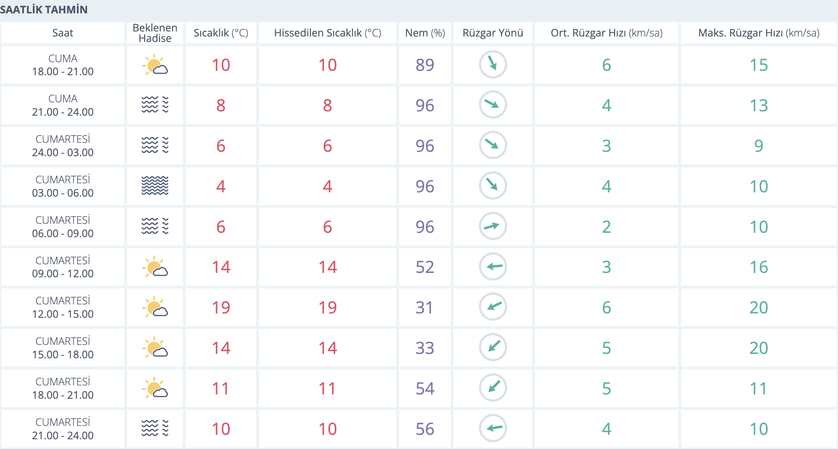Image resolution: width=838 pixels, height=449 pixels.
Task: Click humidity value 52 for CUMARTESİ 09.00 - 12.00
Action: point(425,267)
